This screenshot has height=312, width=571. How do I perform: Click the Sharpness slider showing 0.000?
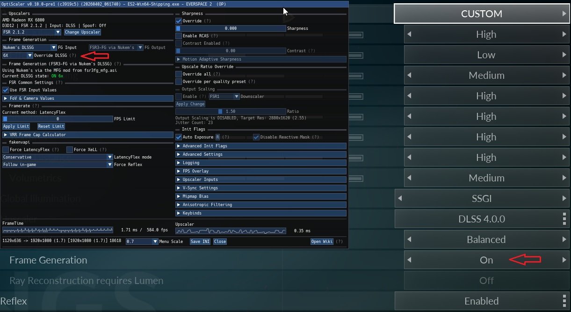231,28
